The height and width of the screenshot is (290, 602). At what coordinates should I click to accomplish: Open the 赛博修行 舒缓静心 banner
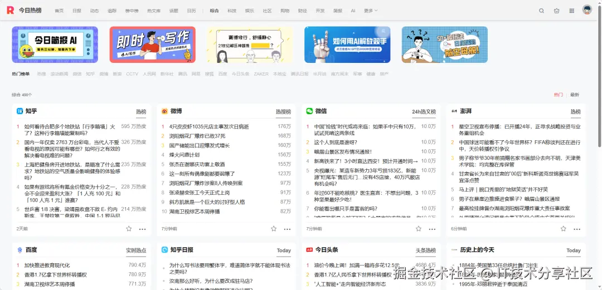click(x=250, y=45)
